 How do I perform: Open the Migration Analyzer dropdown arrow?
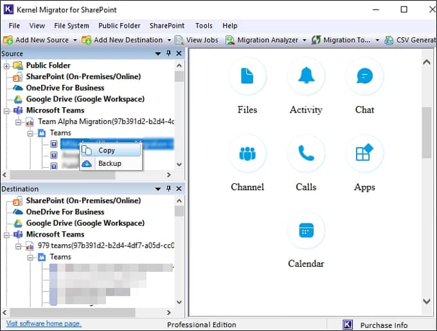[x=305, y=40]
